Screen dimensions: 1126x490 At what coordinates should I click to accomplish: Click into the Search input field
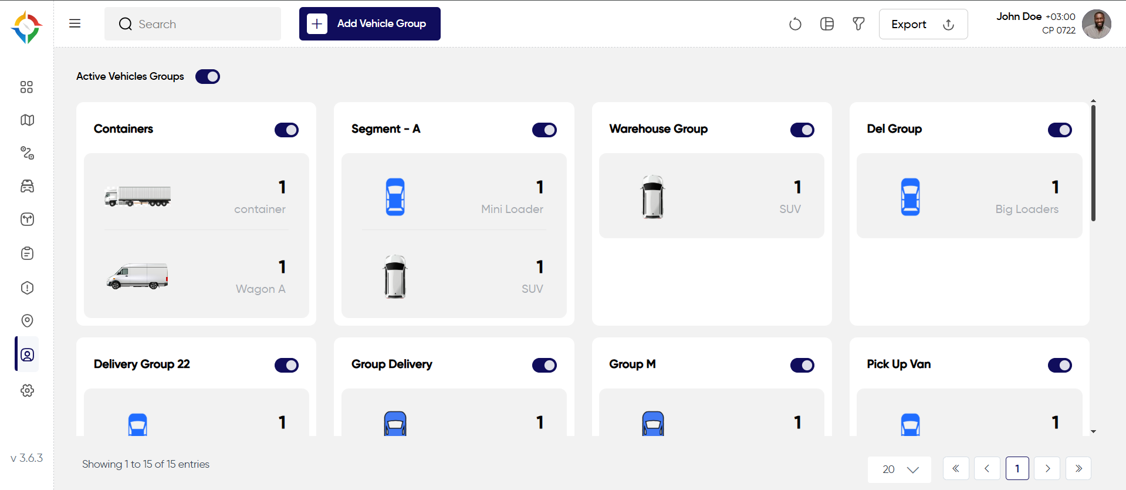pos(192,24)
